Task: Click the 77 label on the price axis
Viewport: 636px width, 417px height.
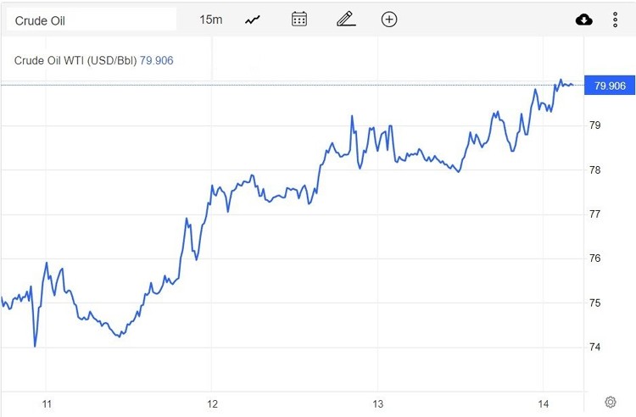Action: tap(595, 214)
